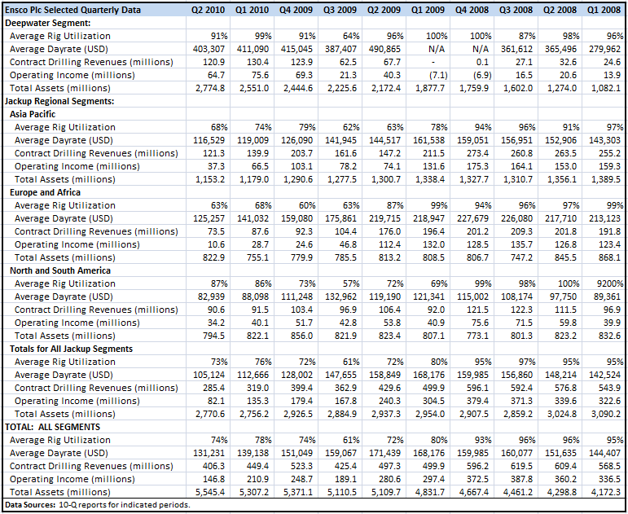Click jackup totals total assets 3,090.2
628x514 pixels.
click(x=606, y=414)
